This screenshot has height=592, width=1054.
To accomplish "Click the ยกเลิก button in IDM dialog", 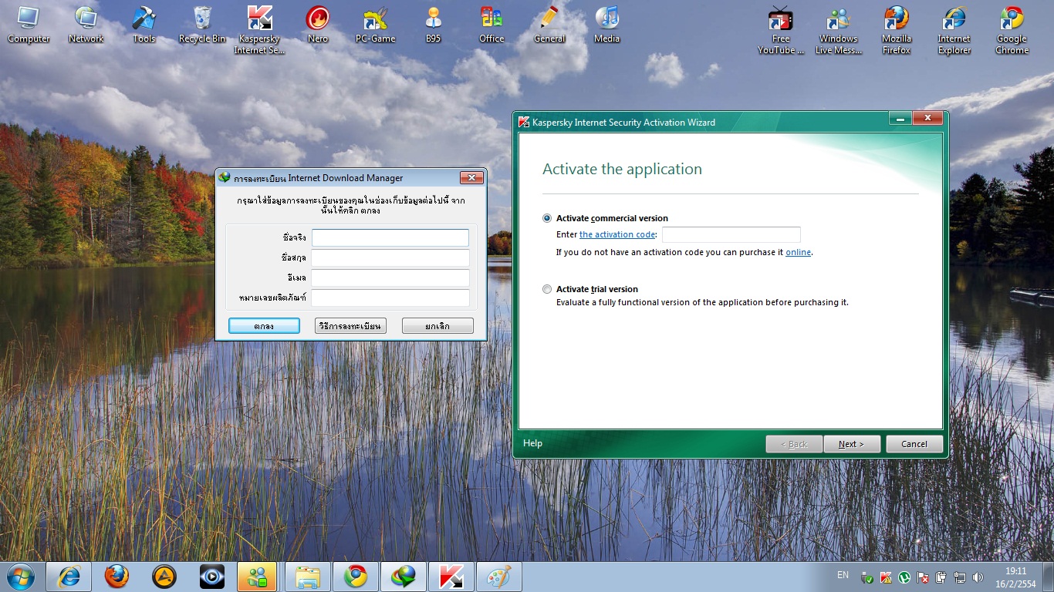I will (x=437, y=326).
